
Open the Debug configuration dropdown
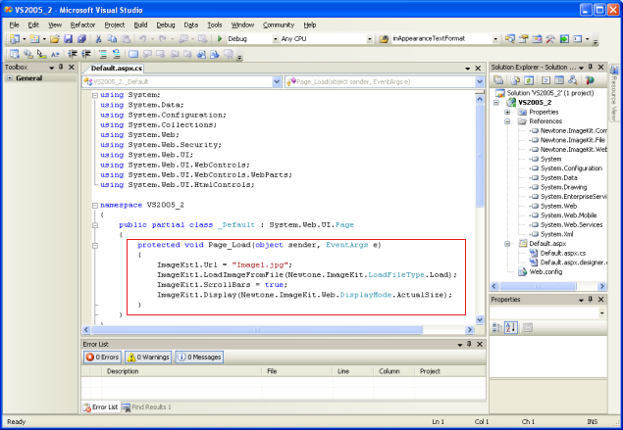(275, 39)
